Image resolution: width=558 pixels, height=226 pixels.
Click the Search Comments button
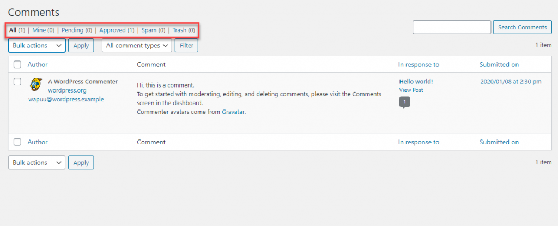pos(523,27)
